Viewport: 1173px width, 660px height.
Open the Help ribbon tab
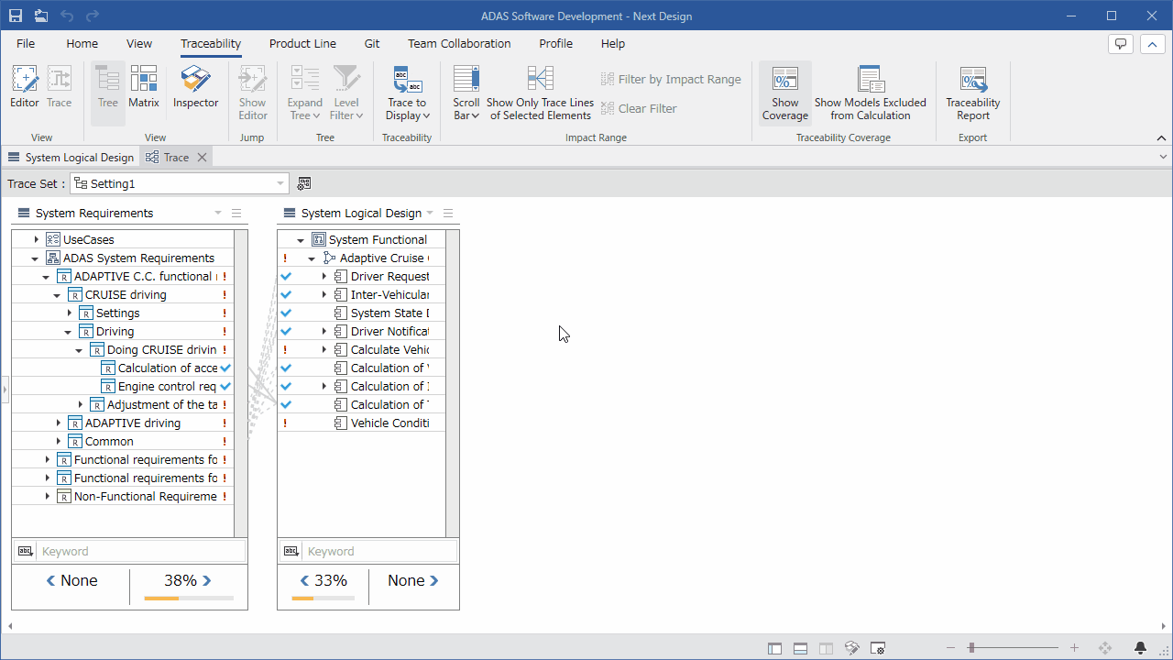click(613, 43)
